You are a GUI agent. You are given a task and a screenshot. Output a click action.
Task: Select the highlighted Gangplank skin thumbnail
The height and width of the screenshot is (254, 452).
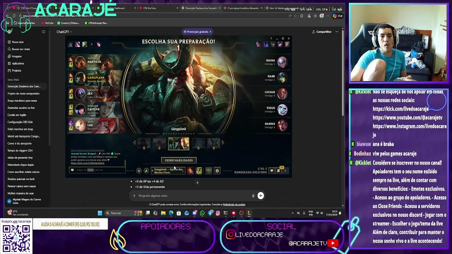[x=179, y=143]
